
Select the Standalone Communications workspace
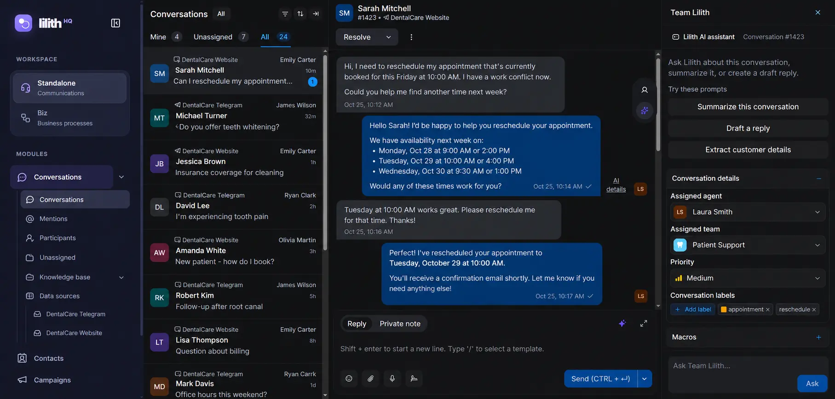point(69,87)
